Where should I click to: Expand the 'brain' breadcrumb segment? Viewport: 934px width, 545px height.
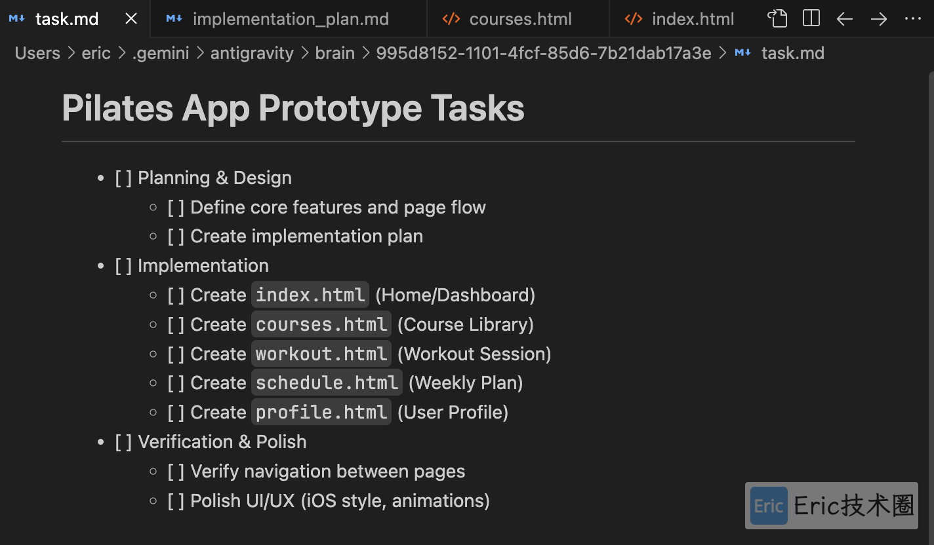coord(335,53)
